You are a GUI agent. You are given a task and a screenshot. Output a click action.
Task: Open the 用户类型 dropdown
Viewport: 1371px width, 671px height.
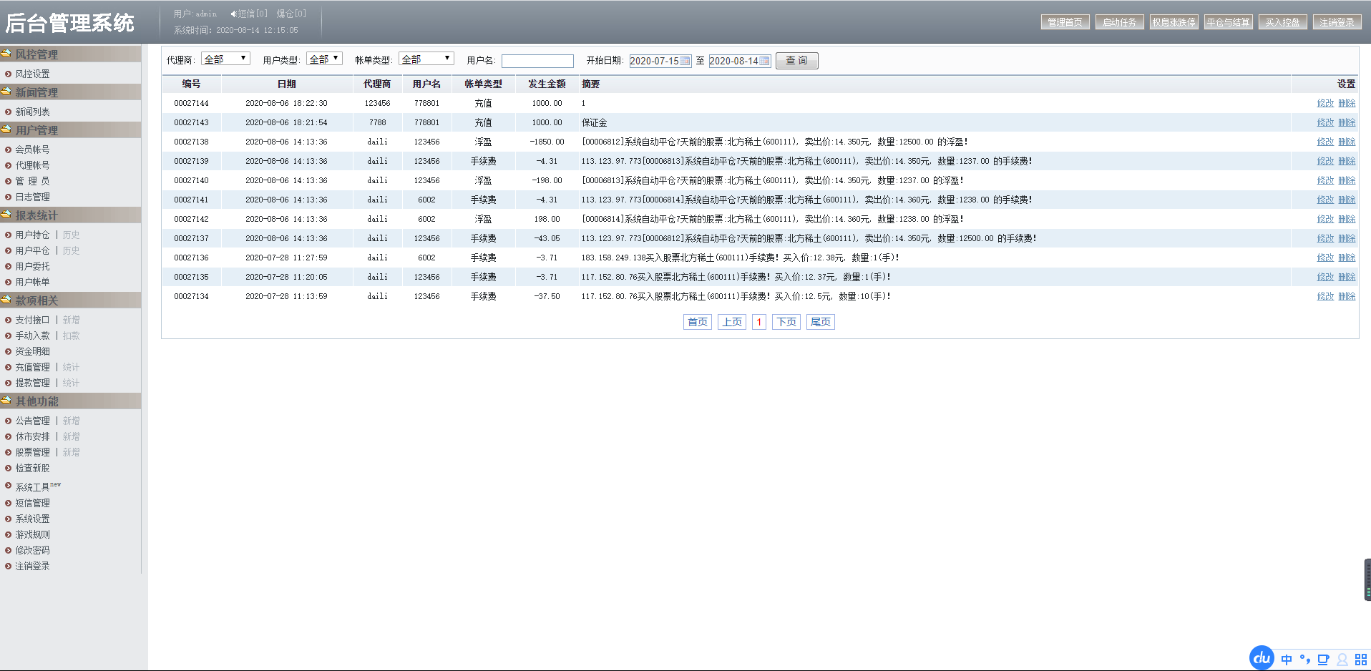tap(324, 59)
